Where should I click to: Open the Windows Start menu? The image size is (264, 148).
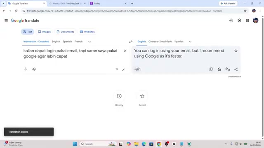[75, 144]
